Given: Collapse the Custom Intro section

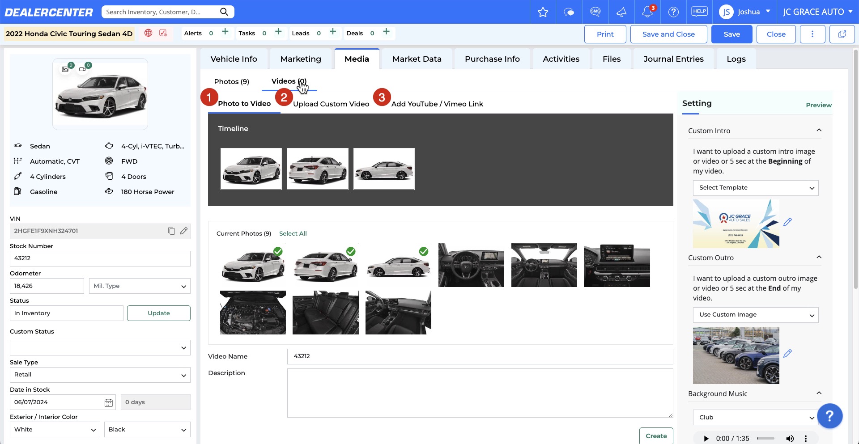Looking at the screenshot, I should pos(819,130).
